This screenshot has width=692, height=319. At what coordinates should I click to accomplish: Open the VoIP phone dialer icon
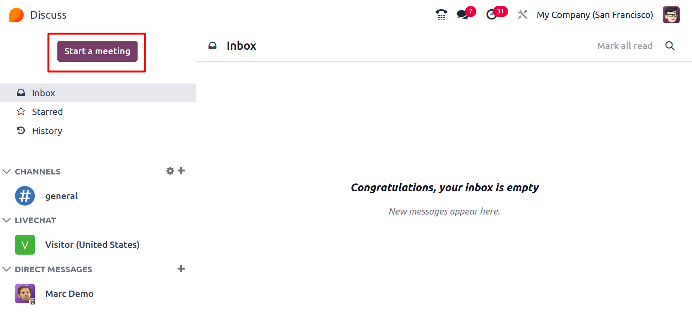(x=441, y=15)
